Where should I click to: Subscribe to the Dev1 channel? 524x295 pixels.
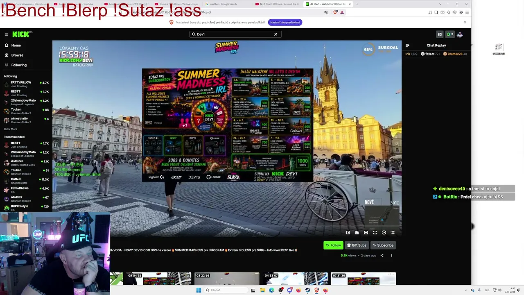383,245
